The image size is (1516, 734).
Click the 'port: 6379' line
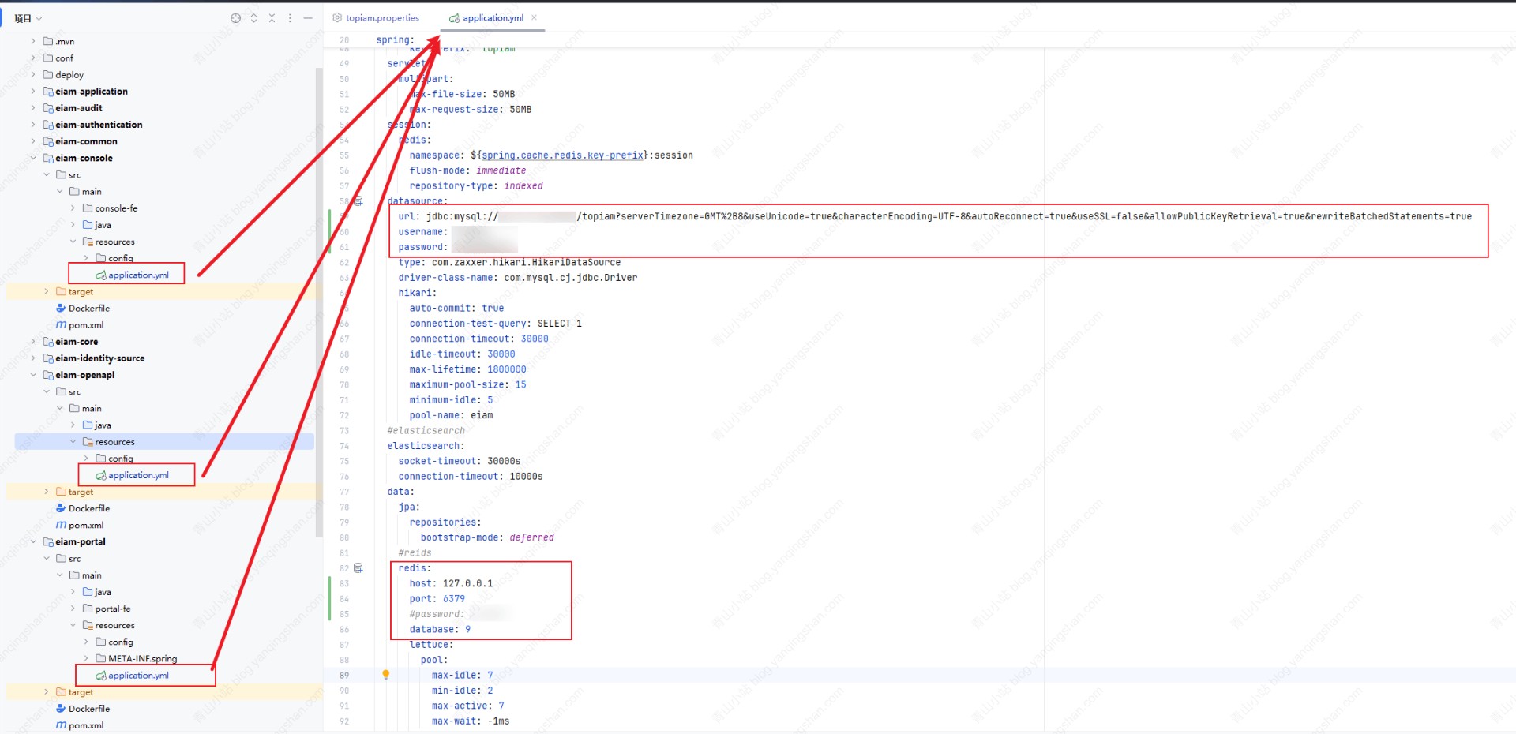coord(437,599)
